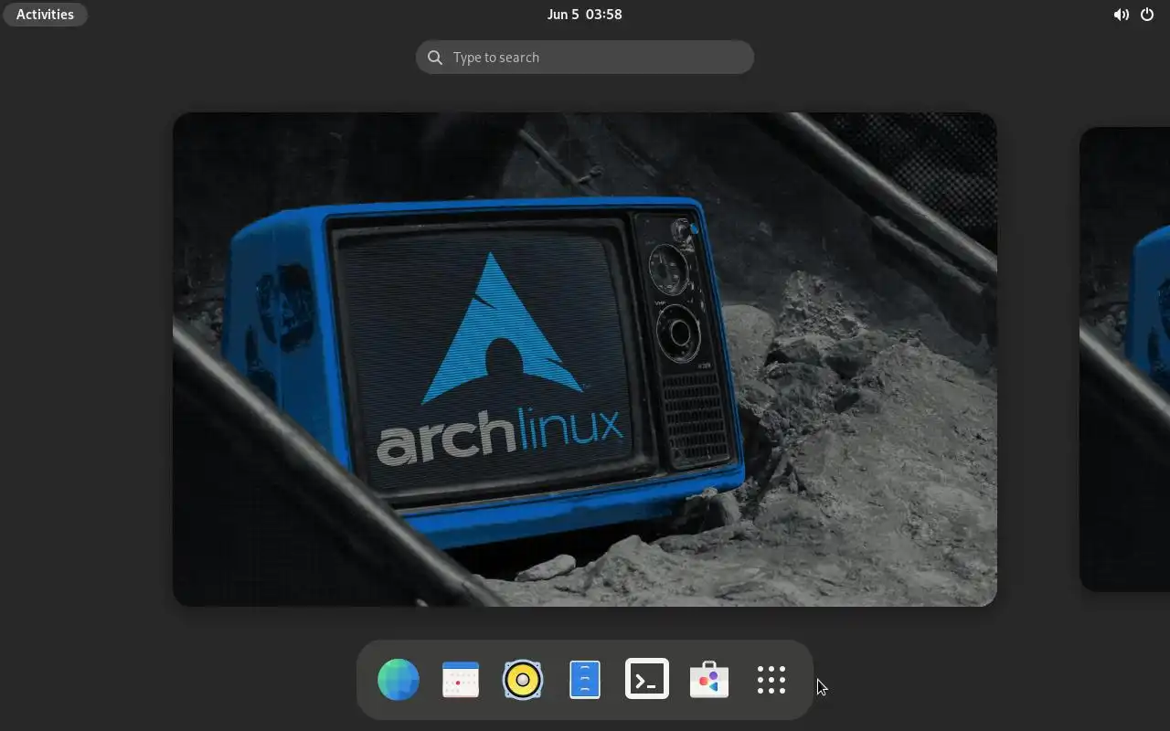Viewport: 1170px width, 731px height.
Task: Open the Rhythmbox music speaker icon
Action: (x=523, y=680)
